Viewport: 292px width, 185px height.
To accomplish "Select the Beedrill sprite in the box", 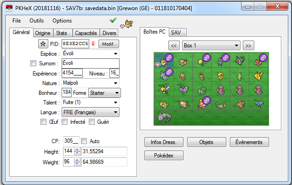I will (x=164, y=89).
